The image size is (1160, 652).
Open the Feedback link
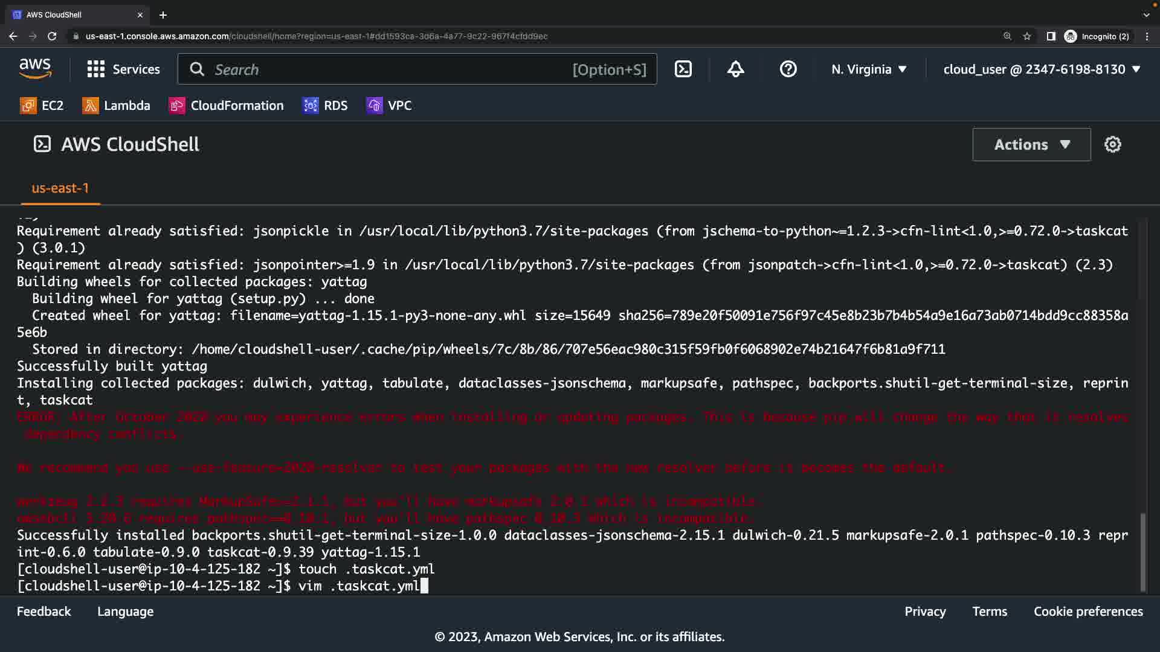tap(43, 612)
